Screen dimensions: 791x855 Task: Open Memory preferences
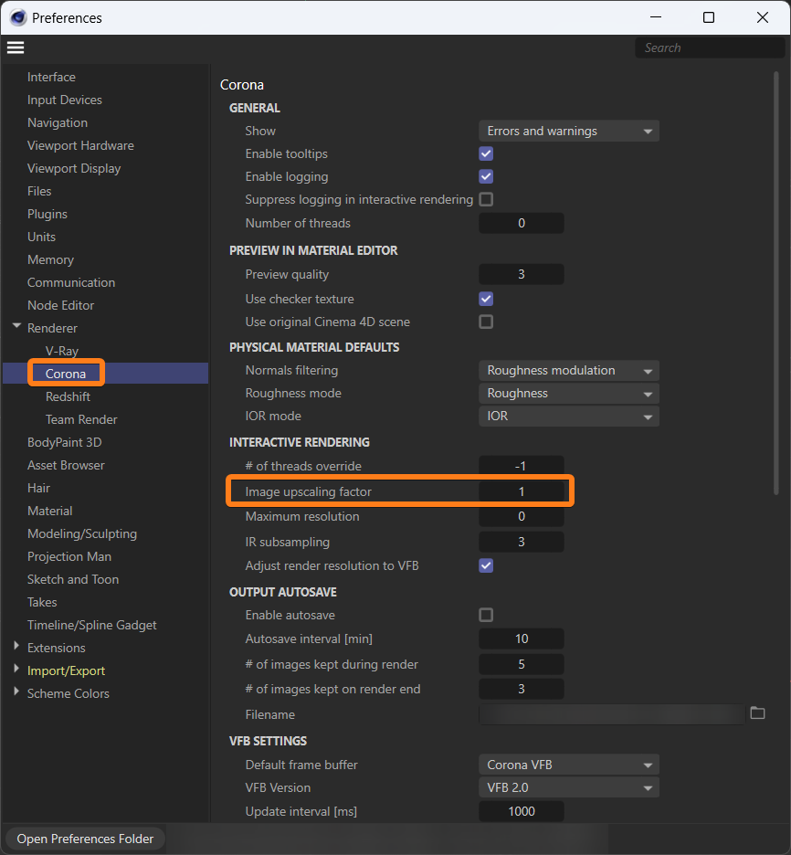[51, 260]
